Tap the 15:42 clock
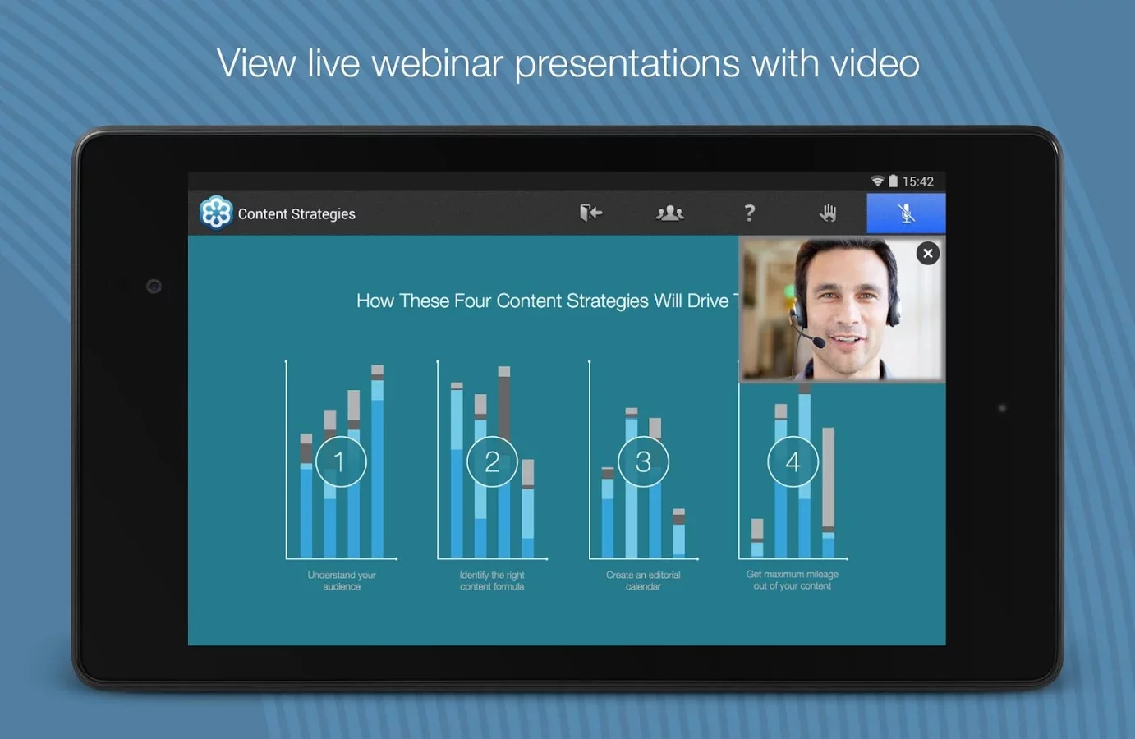Screen dimensions: 1135x739 pyautogui.click(x=917, y=181)
